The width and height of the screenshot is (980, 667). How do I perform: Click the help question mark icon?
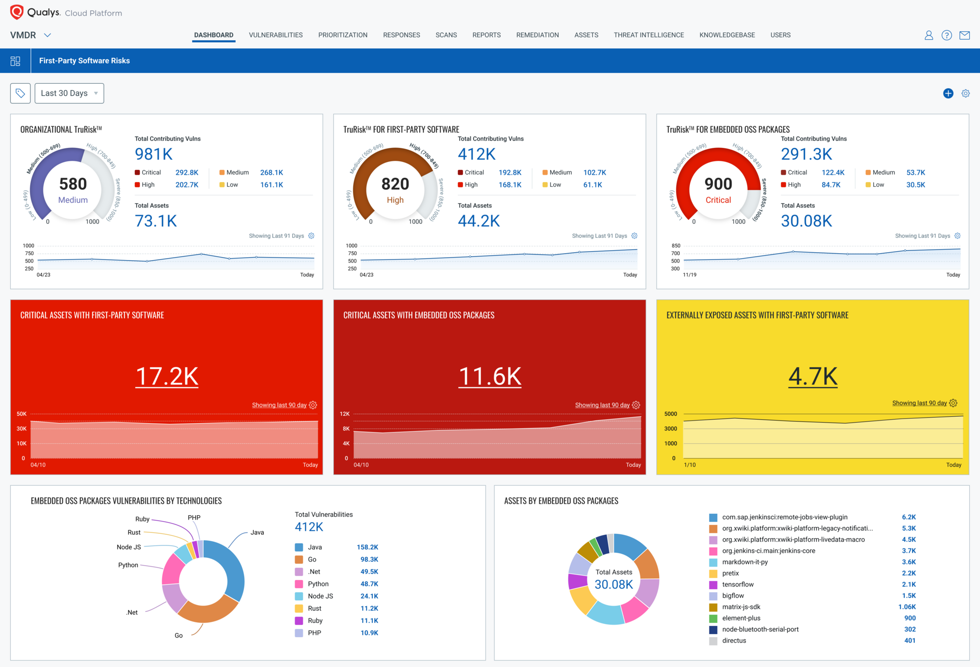coord(947,35)
